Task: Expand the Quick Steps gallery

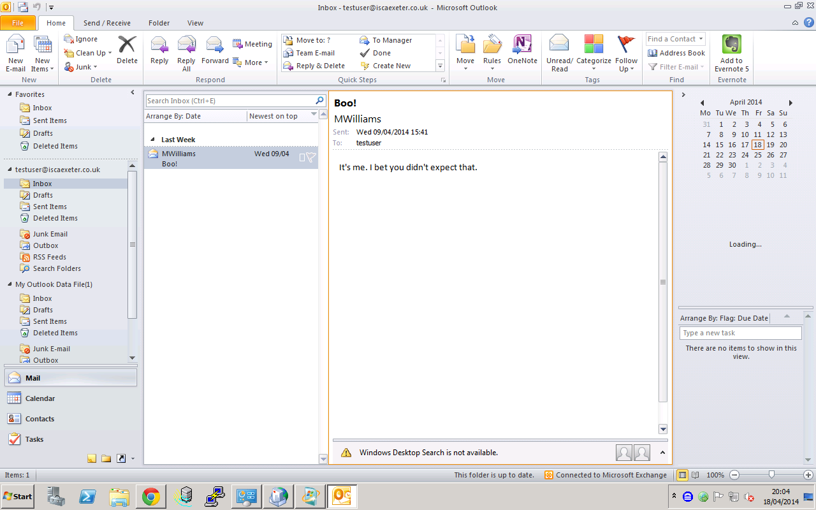Action: pyautogui.click(x=440, y=66)
